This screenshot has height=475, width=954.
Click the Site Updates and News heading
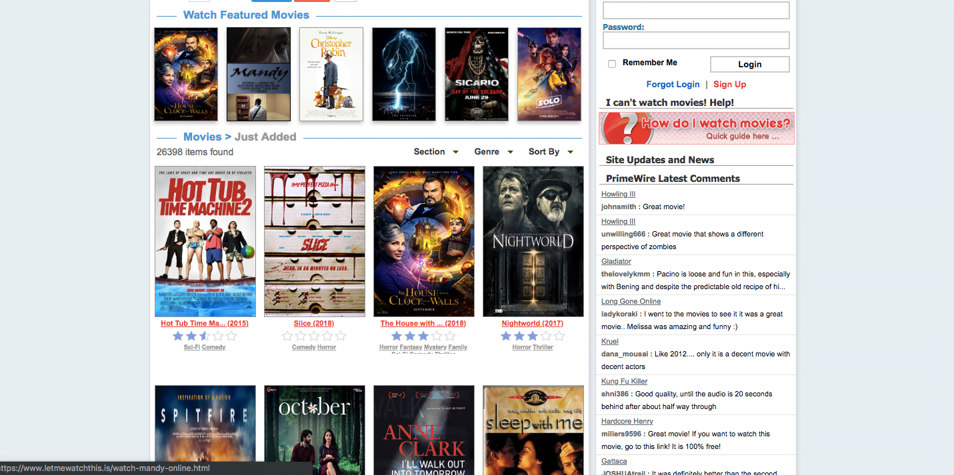pos(660,160)
